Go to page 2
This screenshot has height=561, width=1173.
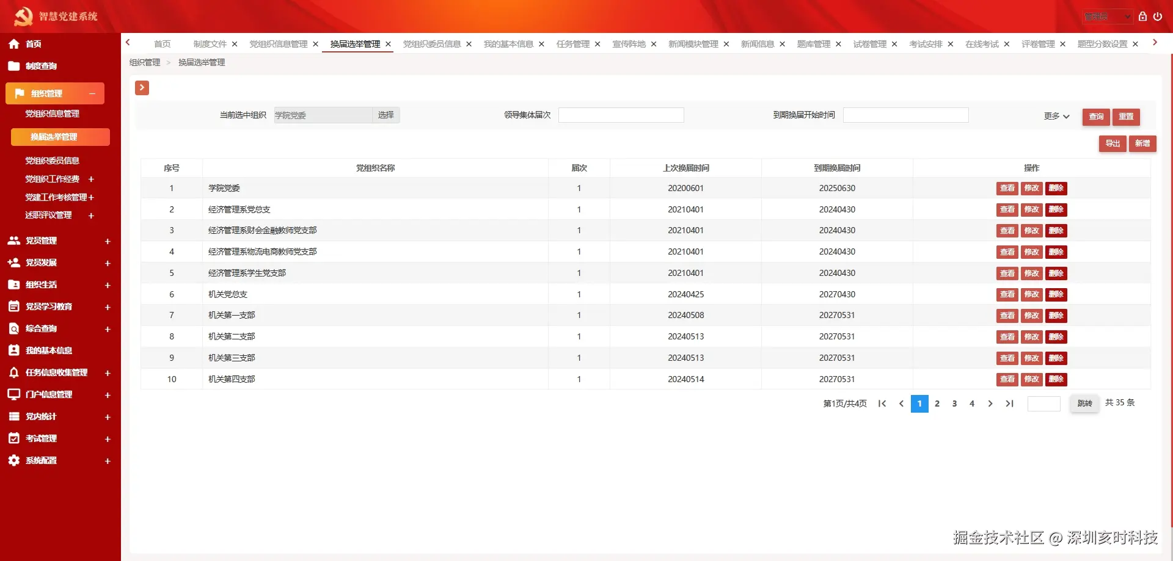tap(937, 404)
